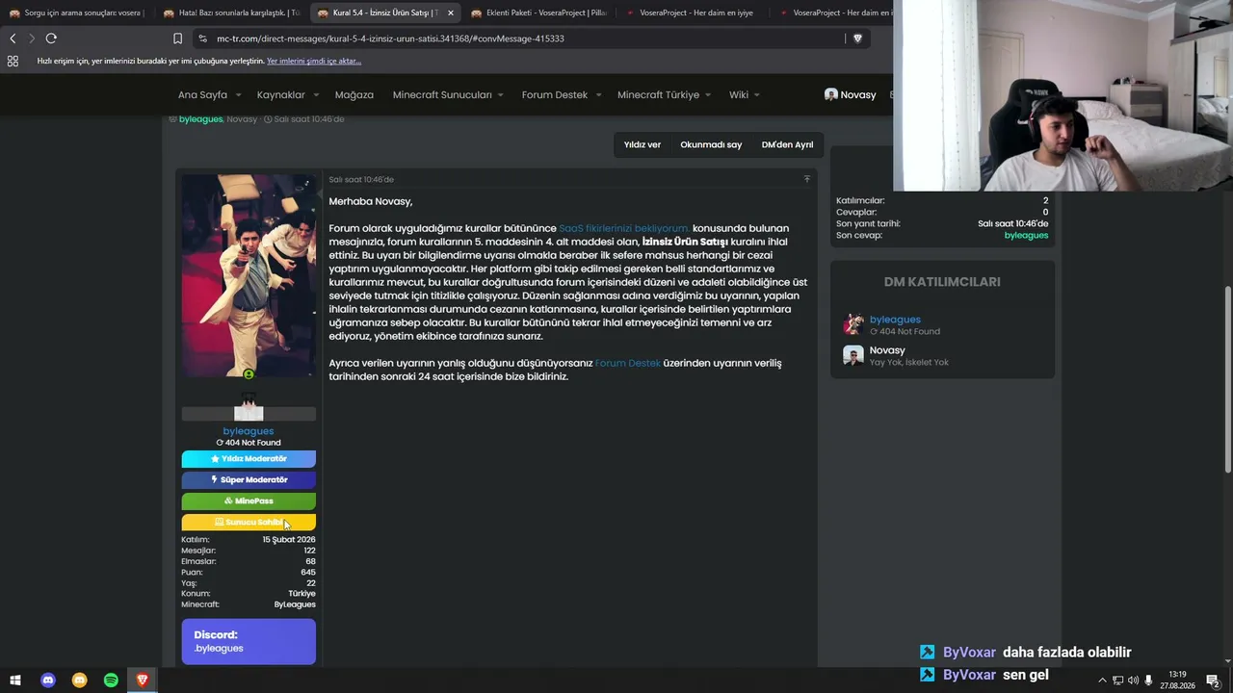
Task: Expand the Kaynaklar dropdown arrow
Action: click(x=316, y=95)
